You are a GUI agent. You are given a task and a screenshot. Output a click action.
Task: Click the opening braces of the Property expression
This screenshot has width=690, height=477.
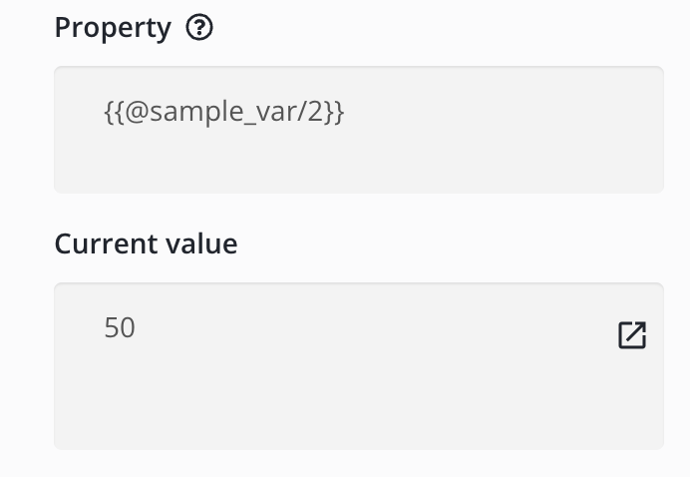[112, 113]
